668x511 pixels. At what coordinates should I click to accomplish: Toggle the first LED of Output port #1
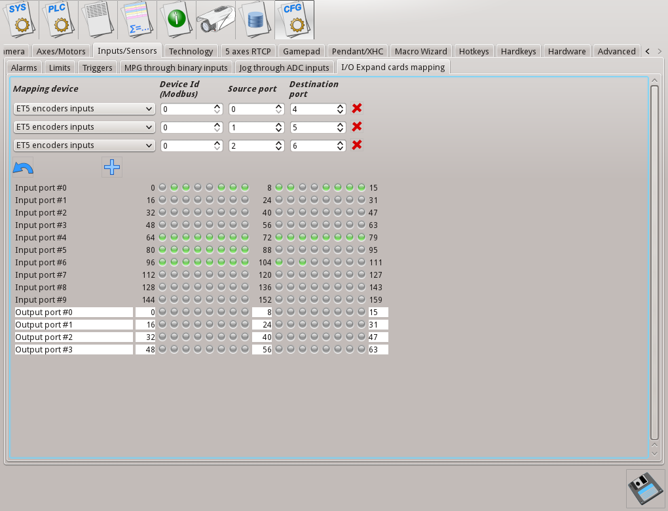coord(162,325)
